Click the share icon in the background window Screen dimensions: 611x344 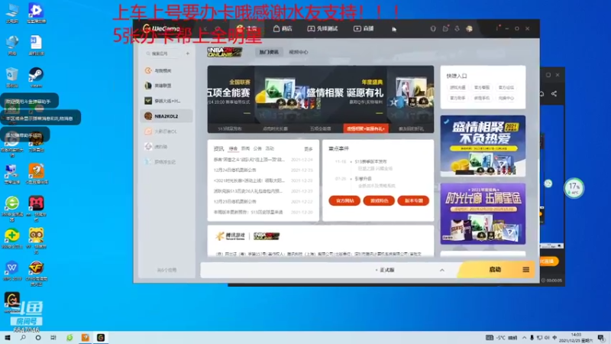[x=554, y=93]
